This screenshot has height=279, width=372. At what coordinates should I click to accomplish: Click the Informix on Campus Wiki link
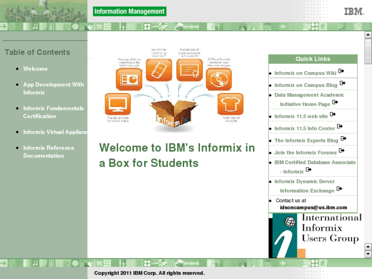[x=305, y=73]
